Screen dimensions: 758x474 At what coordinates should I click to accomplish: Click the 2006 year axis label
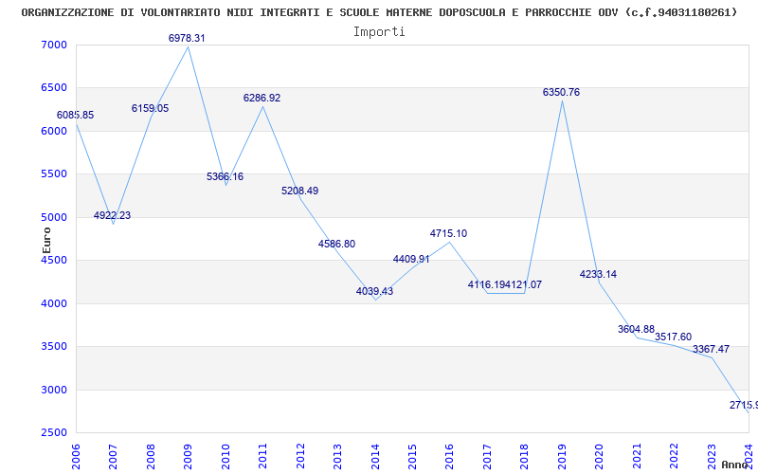[76, 456]
